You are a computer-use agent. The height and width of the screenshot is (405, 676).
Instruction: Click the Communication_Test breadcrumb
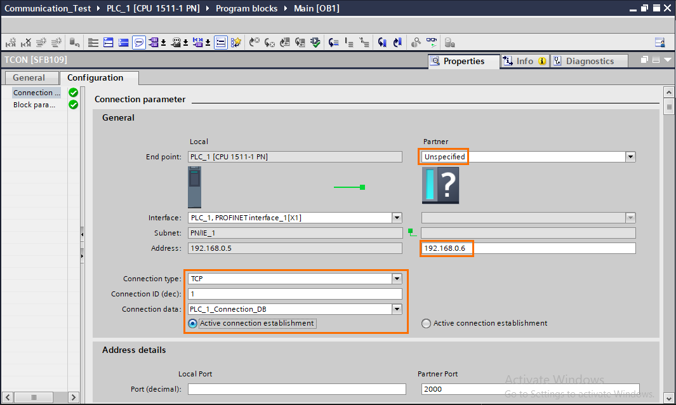48,8
